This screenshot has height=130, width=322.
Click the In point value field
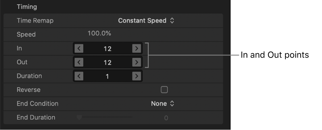click(x=107, y=48)
